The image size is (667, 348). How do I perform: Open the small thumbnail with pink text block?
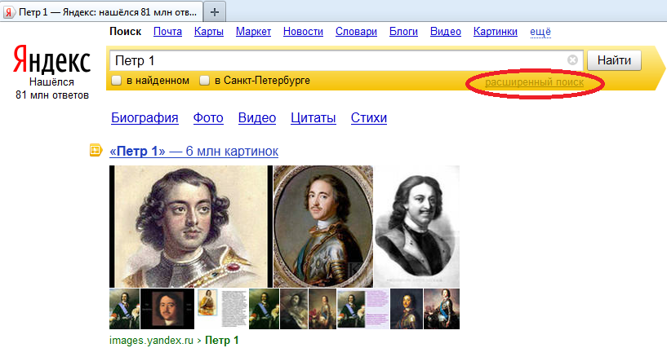coord(363,309)
